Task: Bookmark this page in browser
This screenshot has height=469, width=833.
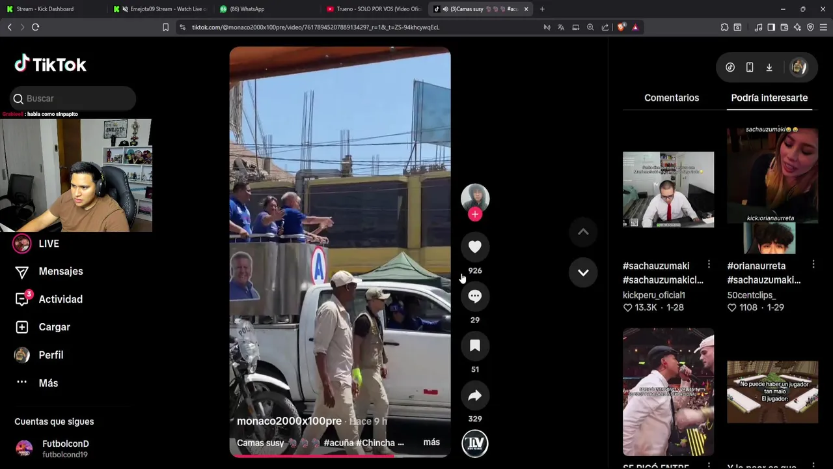Action: click(165, 27)
